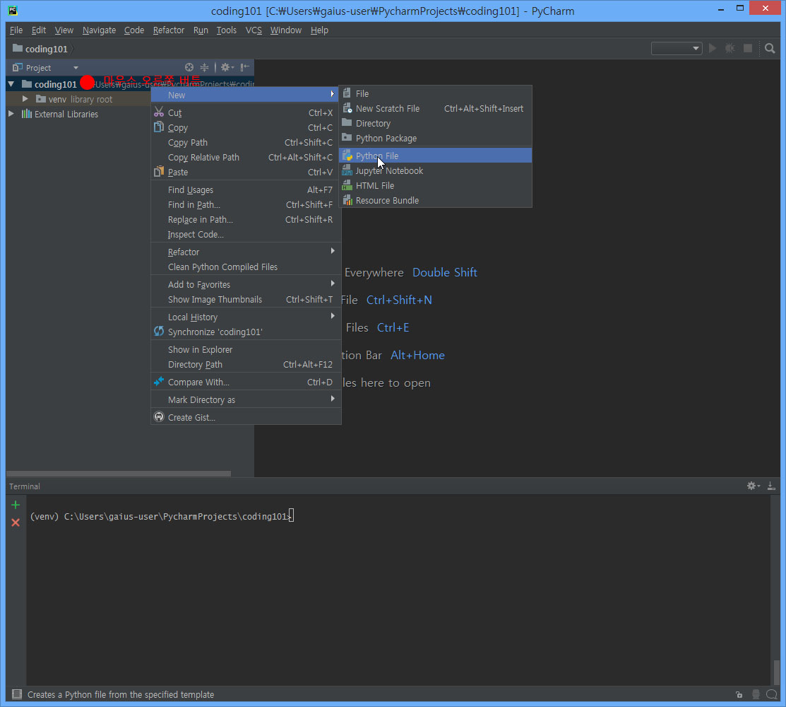Open the Refactor menu in the menu bar

tap(168, 30)
